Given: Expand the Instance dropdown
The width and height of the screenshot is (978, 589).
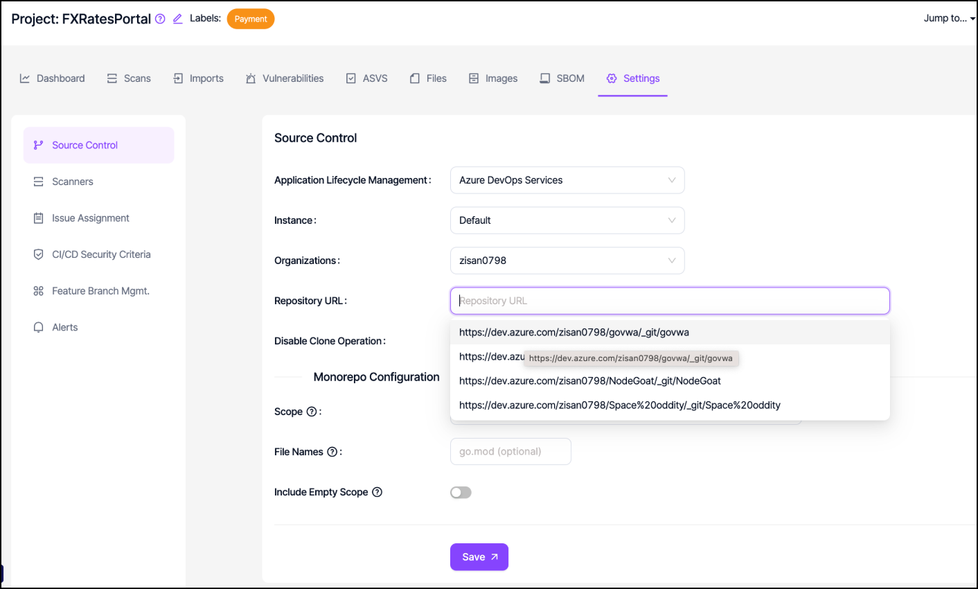Looking at the screenshot, I should tap(567, 220).
